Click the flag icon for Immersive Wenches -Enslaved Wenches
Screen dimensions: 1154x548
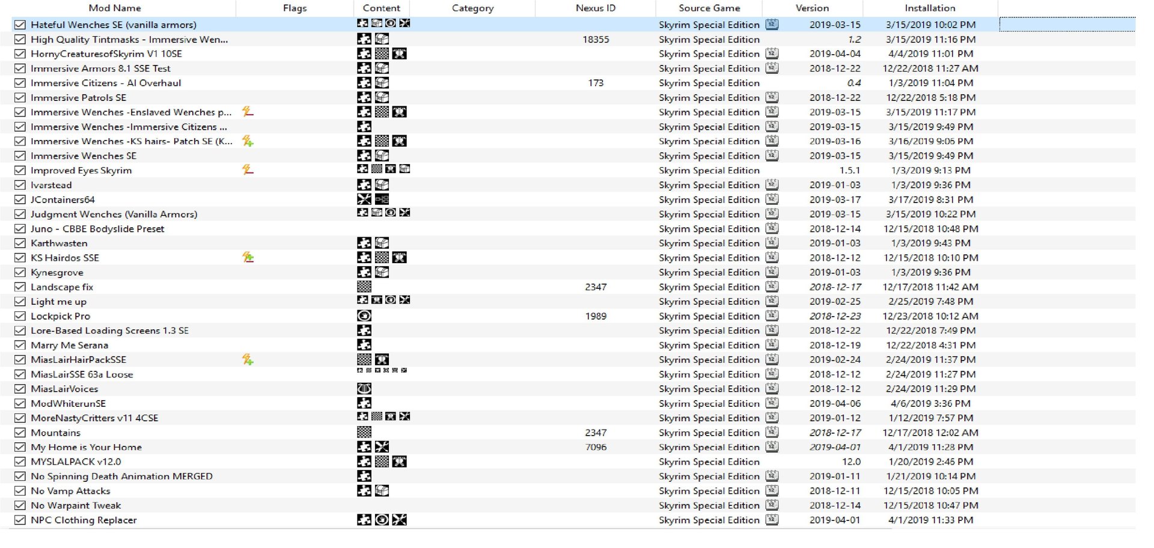[248, 112]
